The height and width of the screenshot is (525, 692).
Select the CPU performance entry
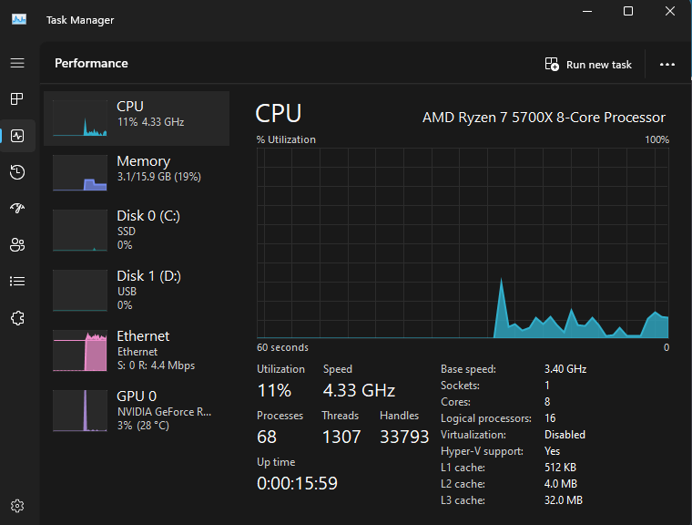point(137,118)
